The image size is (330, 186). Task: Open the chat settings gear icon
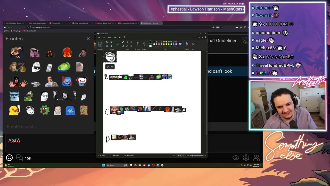(x=246, y=158)
